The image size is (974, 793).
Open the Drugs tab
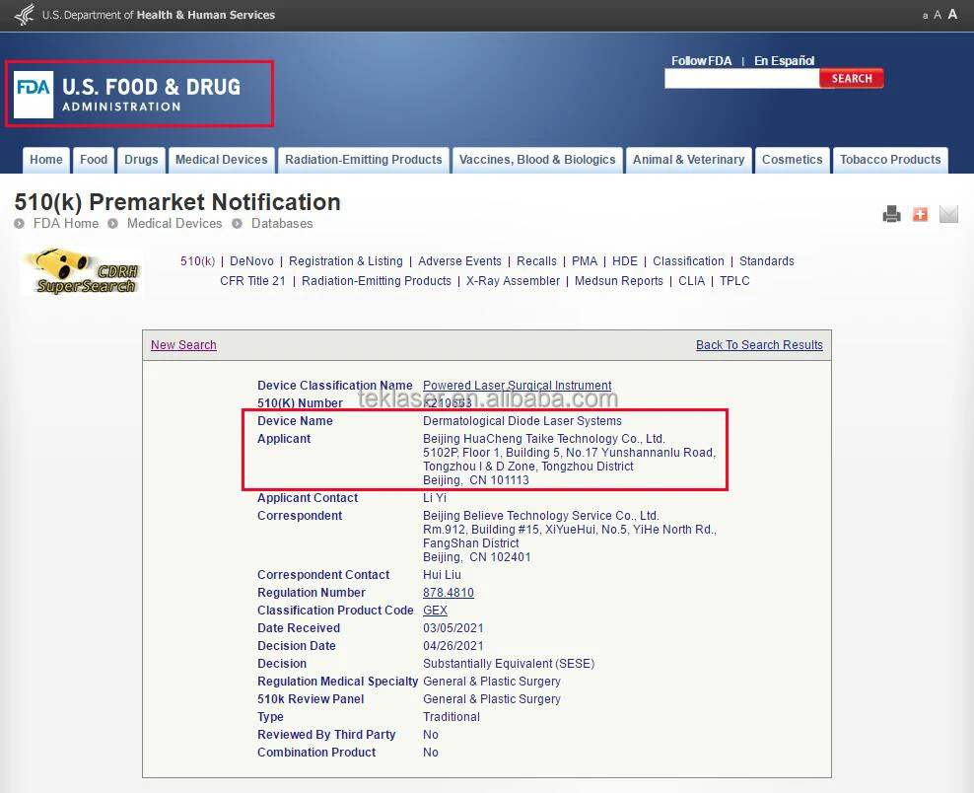(141, 160)
